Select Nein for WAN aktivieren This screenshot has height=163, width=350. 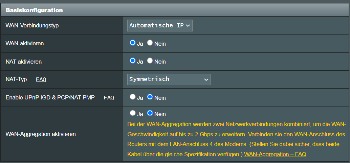pyautogui.click(x=150, y=43)
